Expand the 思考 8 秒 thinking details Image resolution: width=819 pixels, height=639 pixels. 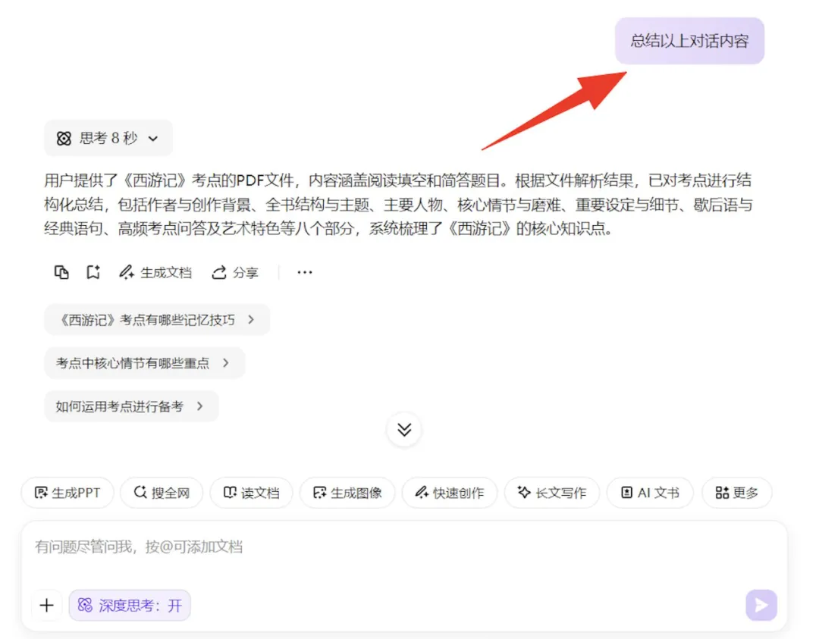(x=108, y=139)
